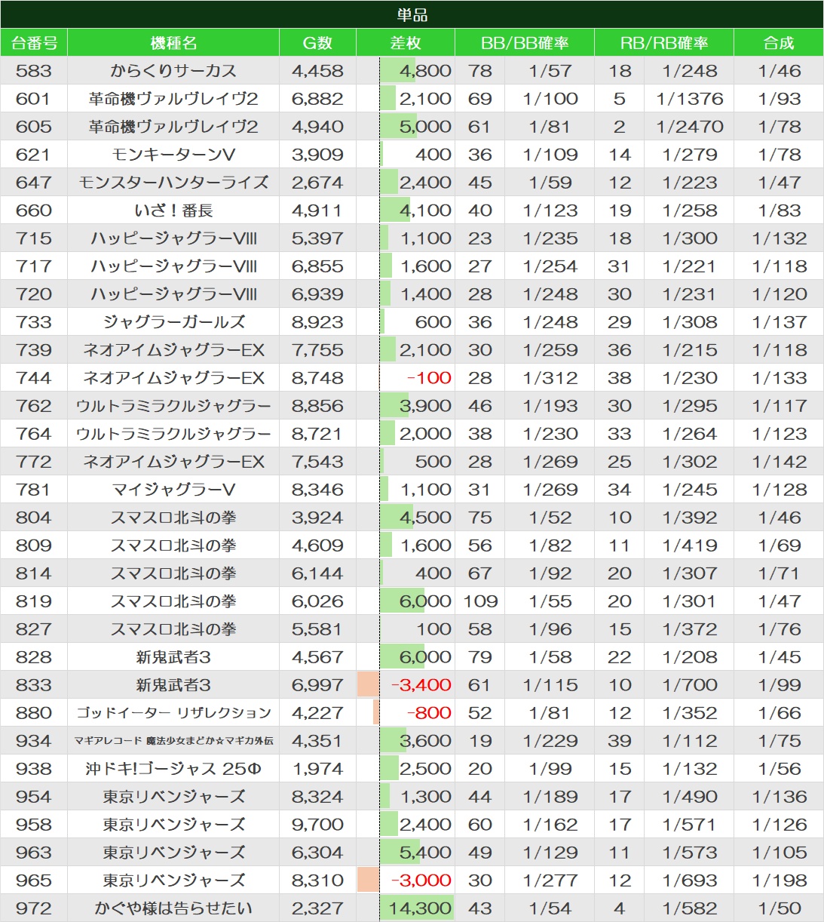The width and height of the screenshot is (824, 922).
Task: Click ハッピージャグラーVIII in row 720
Action: 173,294
